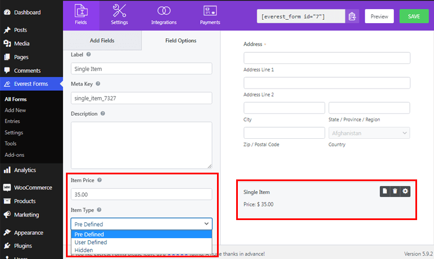Image resolution: width=434 pixels, height=259 pixels.
Task: Open the Fields builder tab
Action: (x=81, y=15)
